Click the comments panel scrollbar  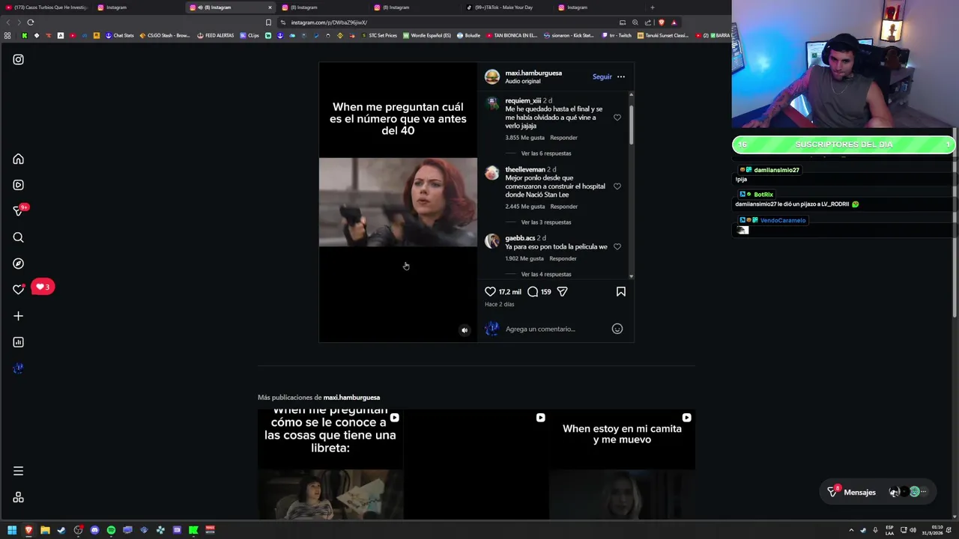tap(632, 125)
